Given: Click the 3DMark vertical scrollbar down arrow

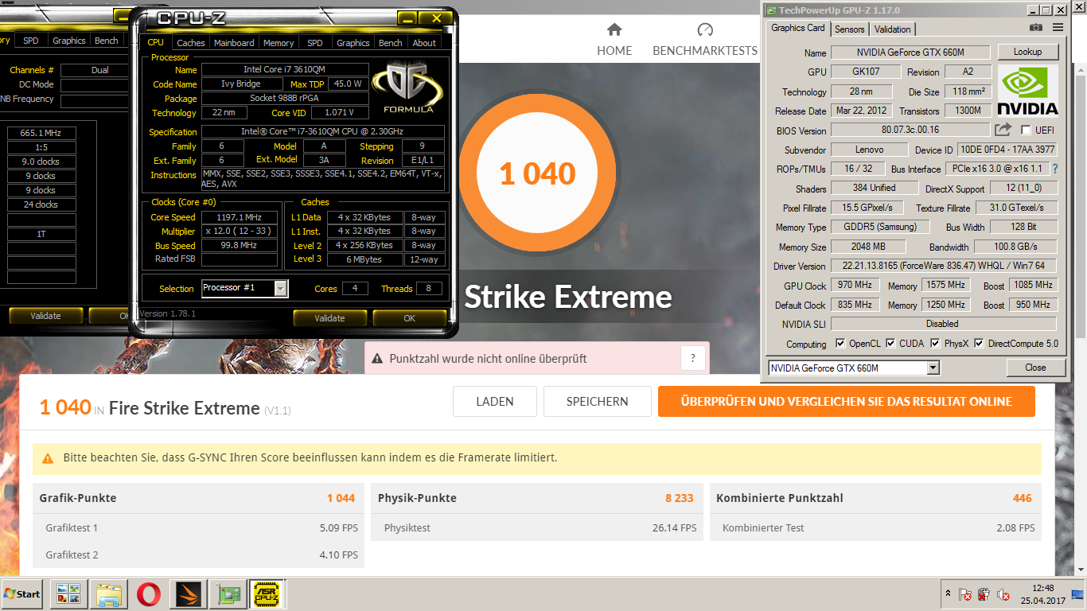Looking at the screenshot, I should point(1080,570).
